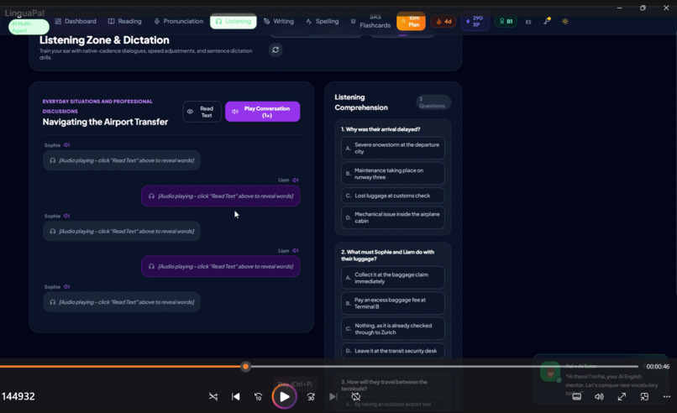
Task: Play Liam's second line speaker icon
Action: (296, 251)
